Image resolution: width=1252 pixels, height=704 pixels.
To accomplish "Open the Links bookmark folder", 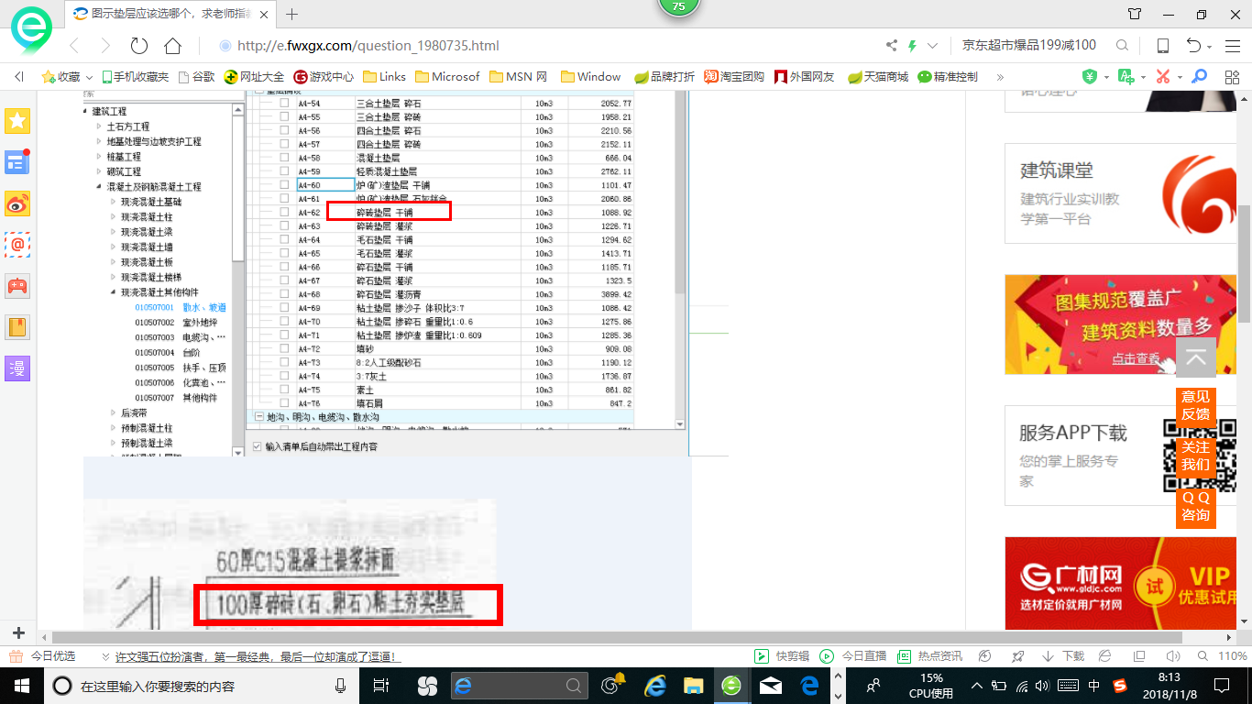I will [x=385, y=77].
